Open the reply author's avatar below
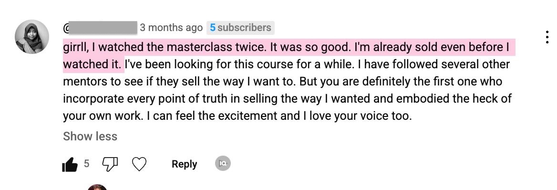The width and height of the screenshot is (557, 190). 97,187
